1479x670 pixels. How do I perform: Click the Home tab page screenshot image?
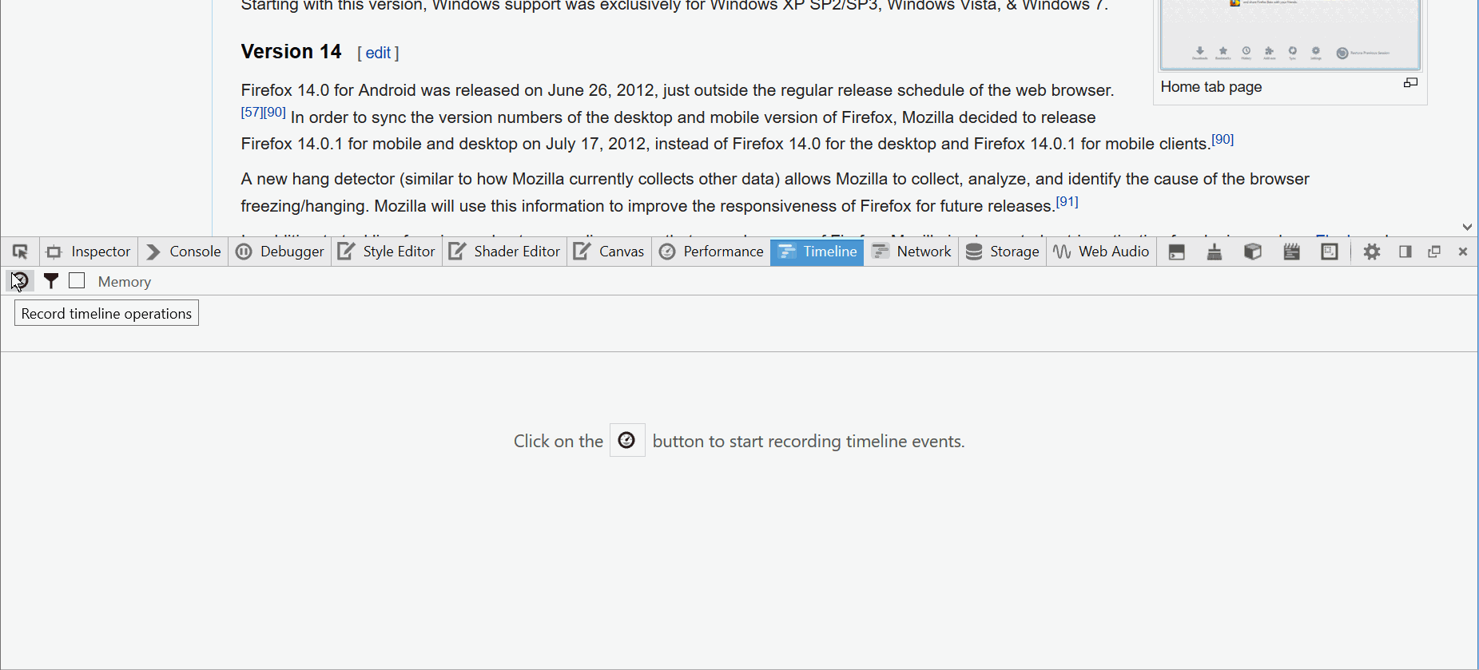(1290, 34)
